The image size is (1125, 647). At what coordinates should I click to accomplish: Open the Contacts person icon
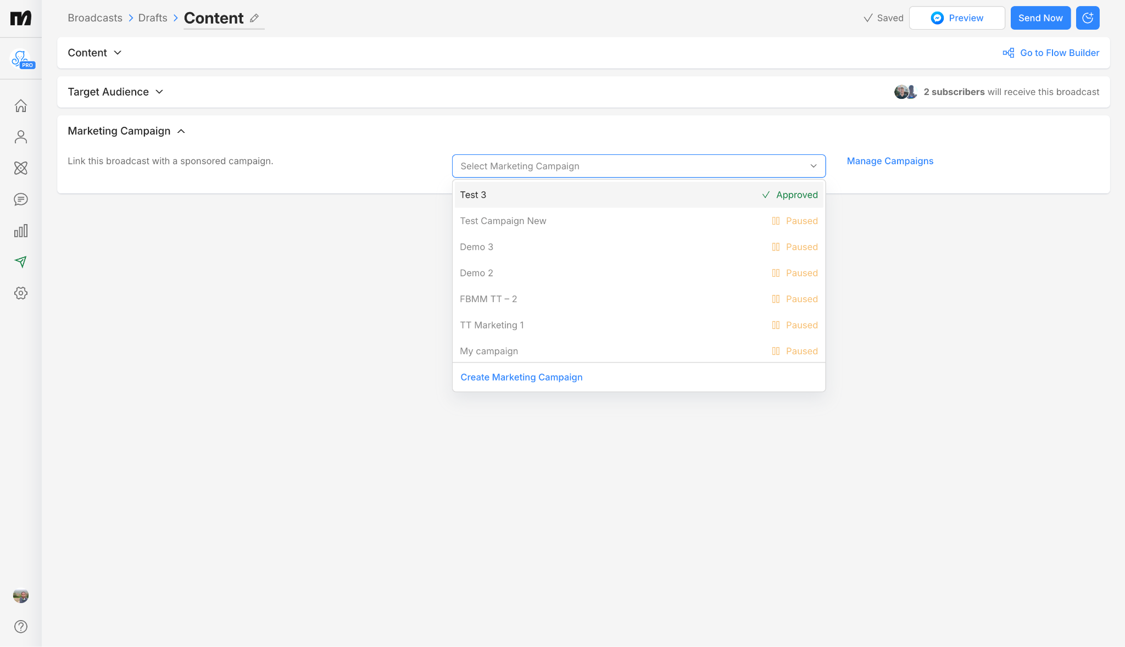click(21, 137)
